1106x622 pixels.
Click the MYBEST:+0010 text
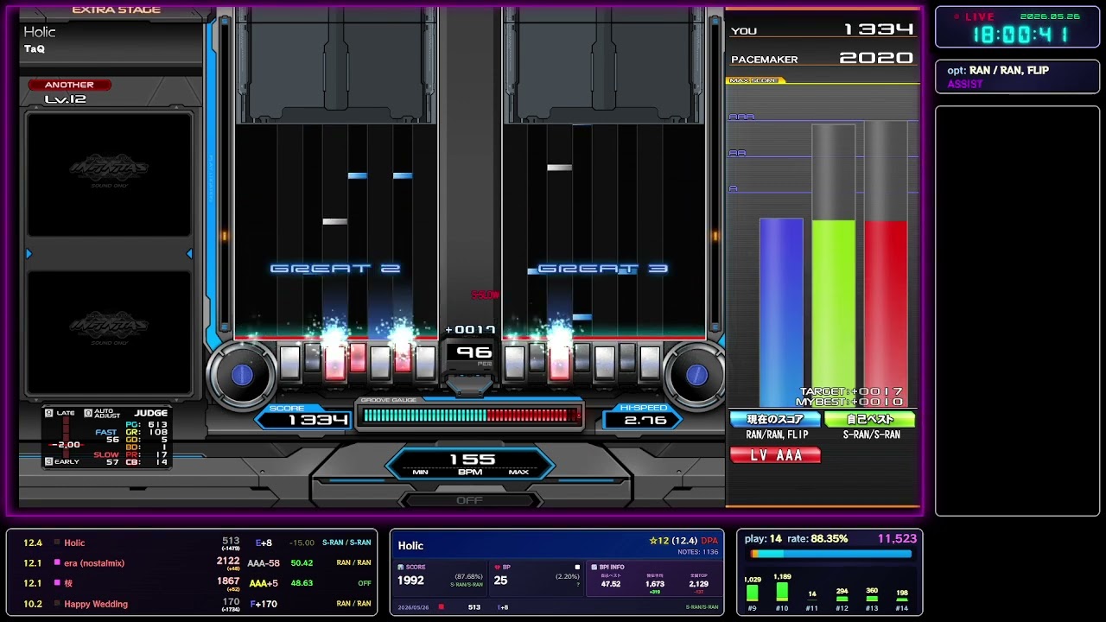click(x=849, y=403)
